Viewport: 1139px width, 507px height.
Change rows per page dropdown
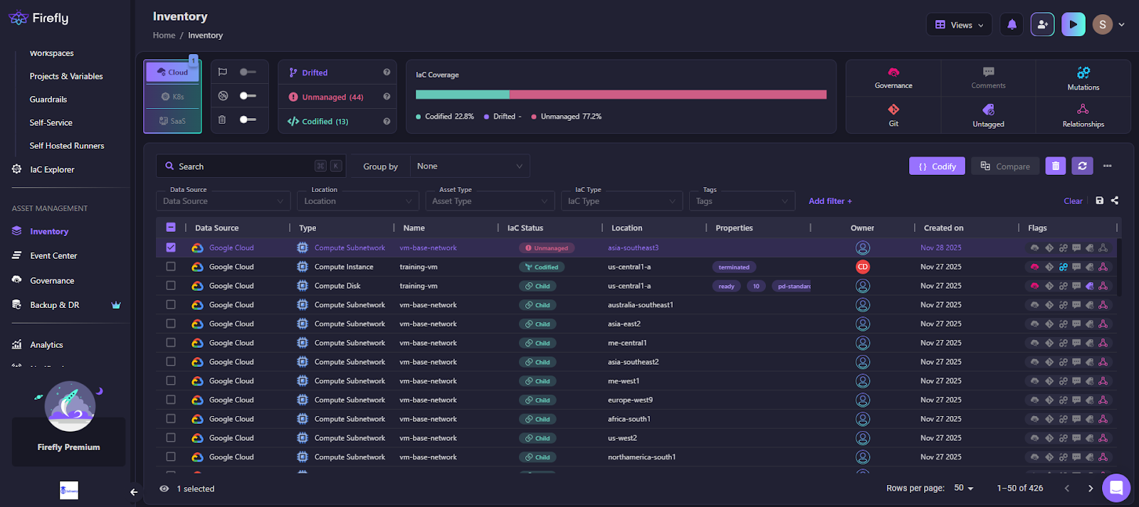963,488
